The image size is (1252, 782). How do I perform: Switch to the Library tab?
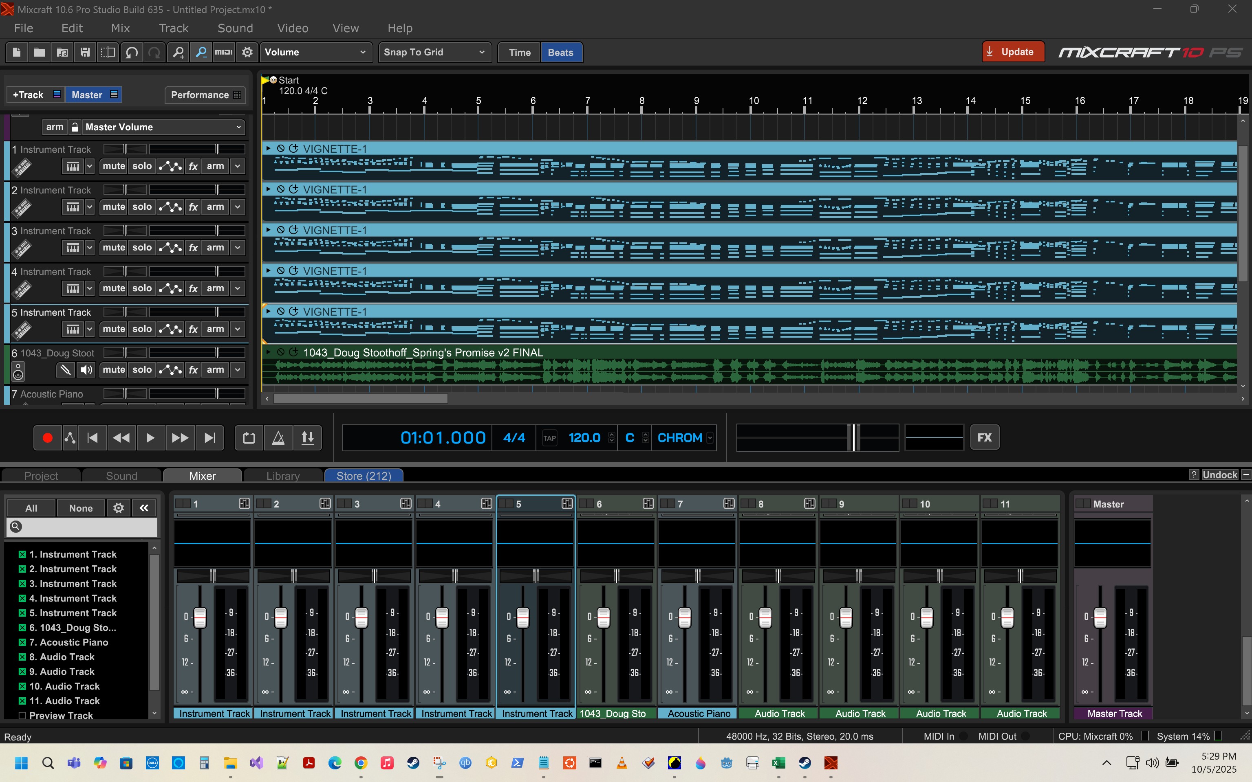(282, 476)
